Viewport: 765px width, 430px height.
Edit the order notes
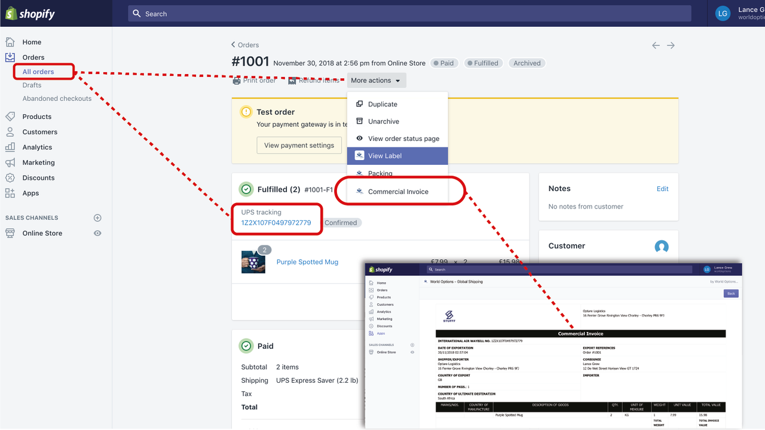[x=662, y=189]
